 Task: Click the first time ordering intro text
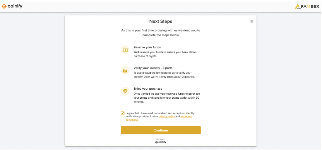click(161, 33)
